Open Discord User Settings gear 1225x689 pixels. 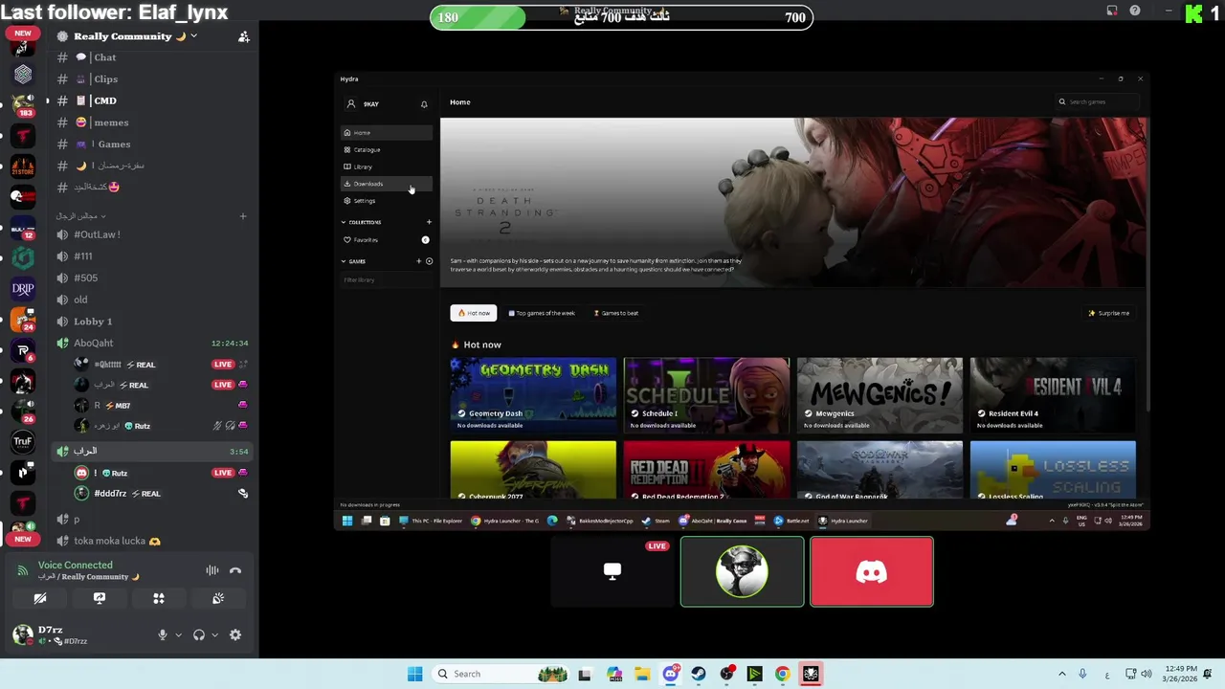tap(235, 634)
